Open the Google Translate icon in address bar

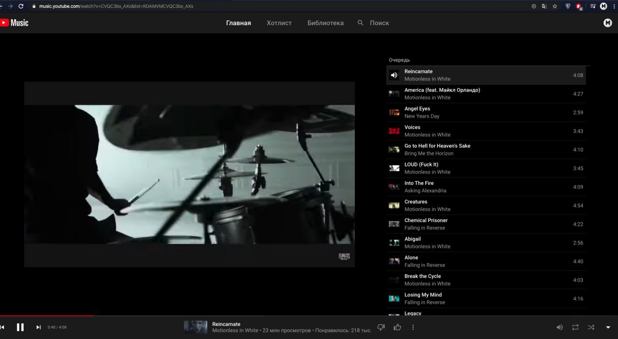[x=544, y=6]
